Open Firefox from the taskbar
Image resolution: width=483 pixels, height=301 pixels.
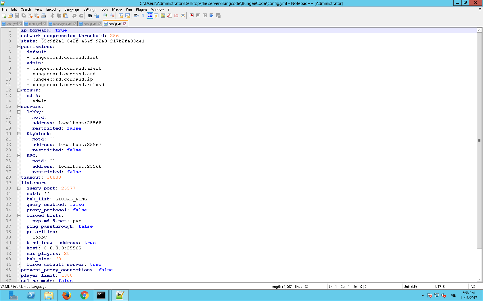pos(67,295)
